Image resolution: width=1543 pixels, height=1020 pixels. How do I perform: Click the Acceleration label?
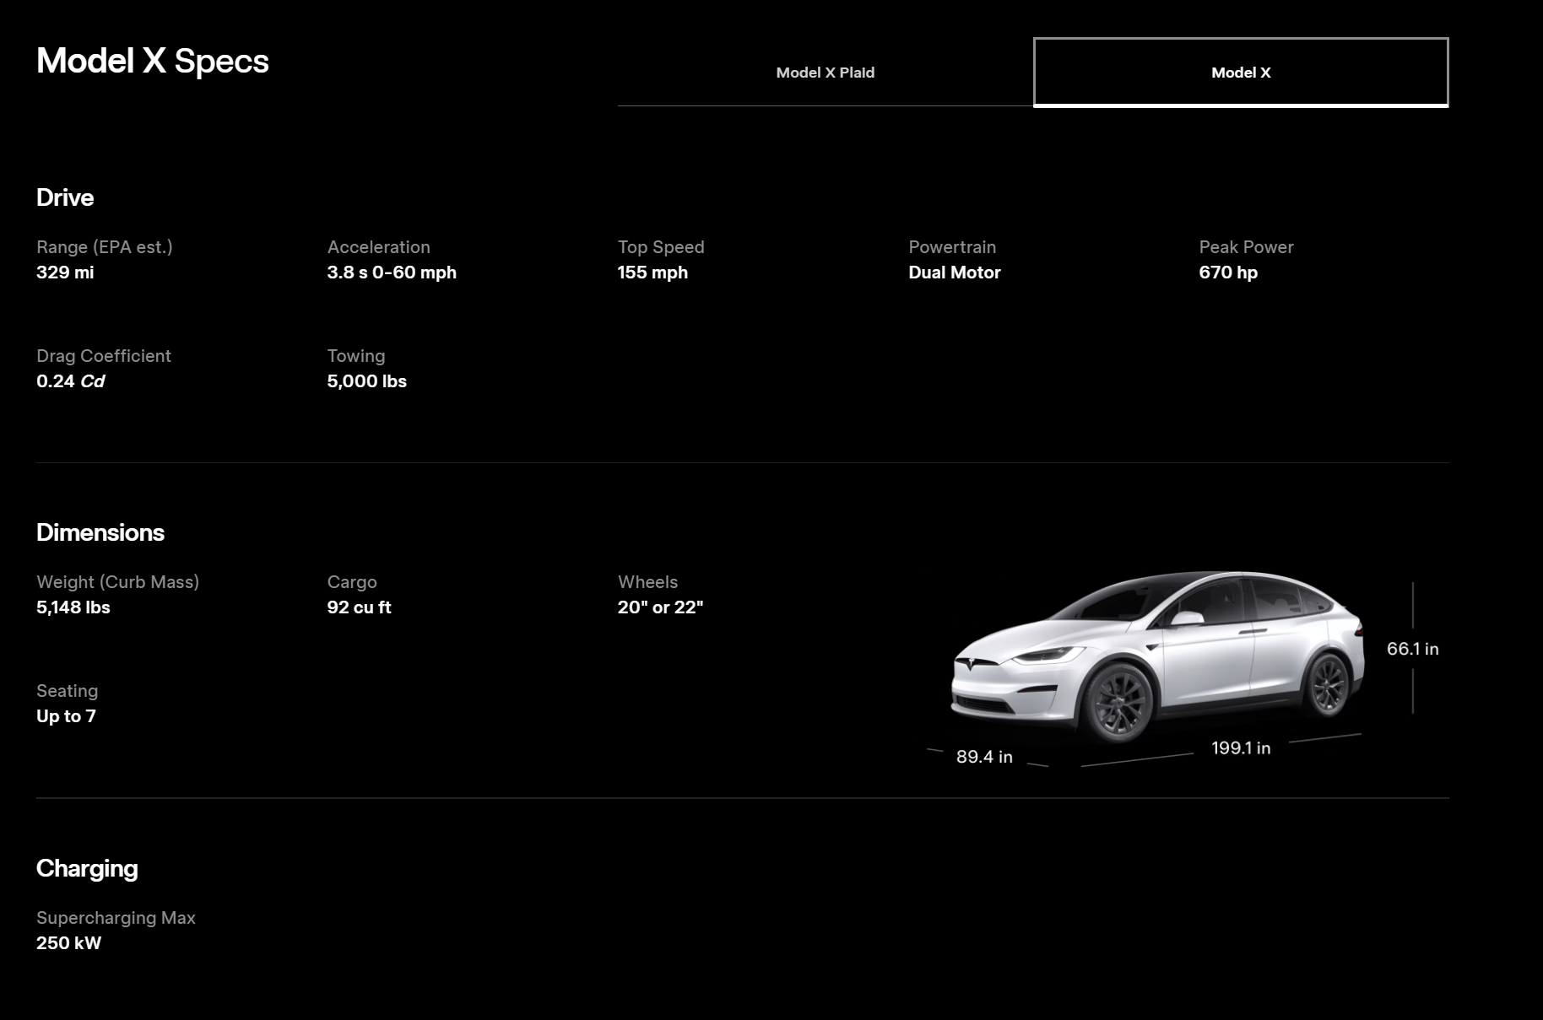point(379,247)
